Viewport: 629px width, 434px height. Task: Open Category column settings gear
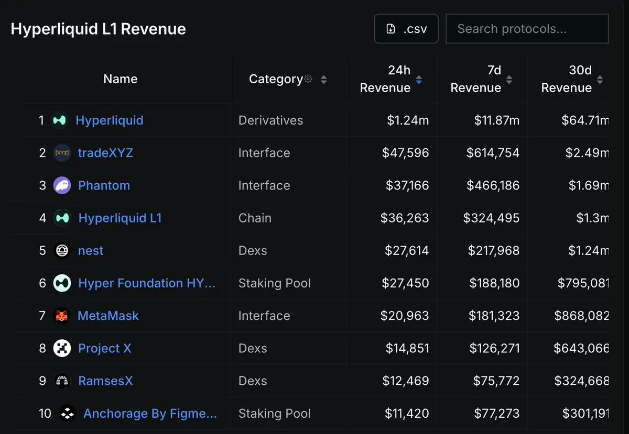[308, 79]
